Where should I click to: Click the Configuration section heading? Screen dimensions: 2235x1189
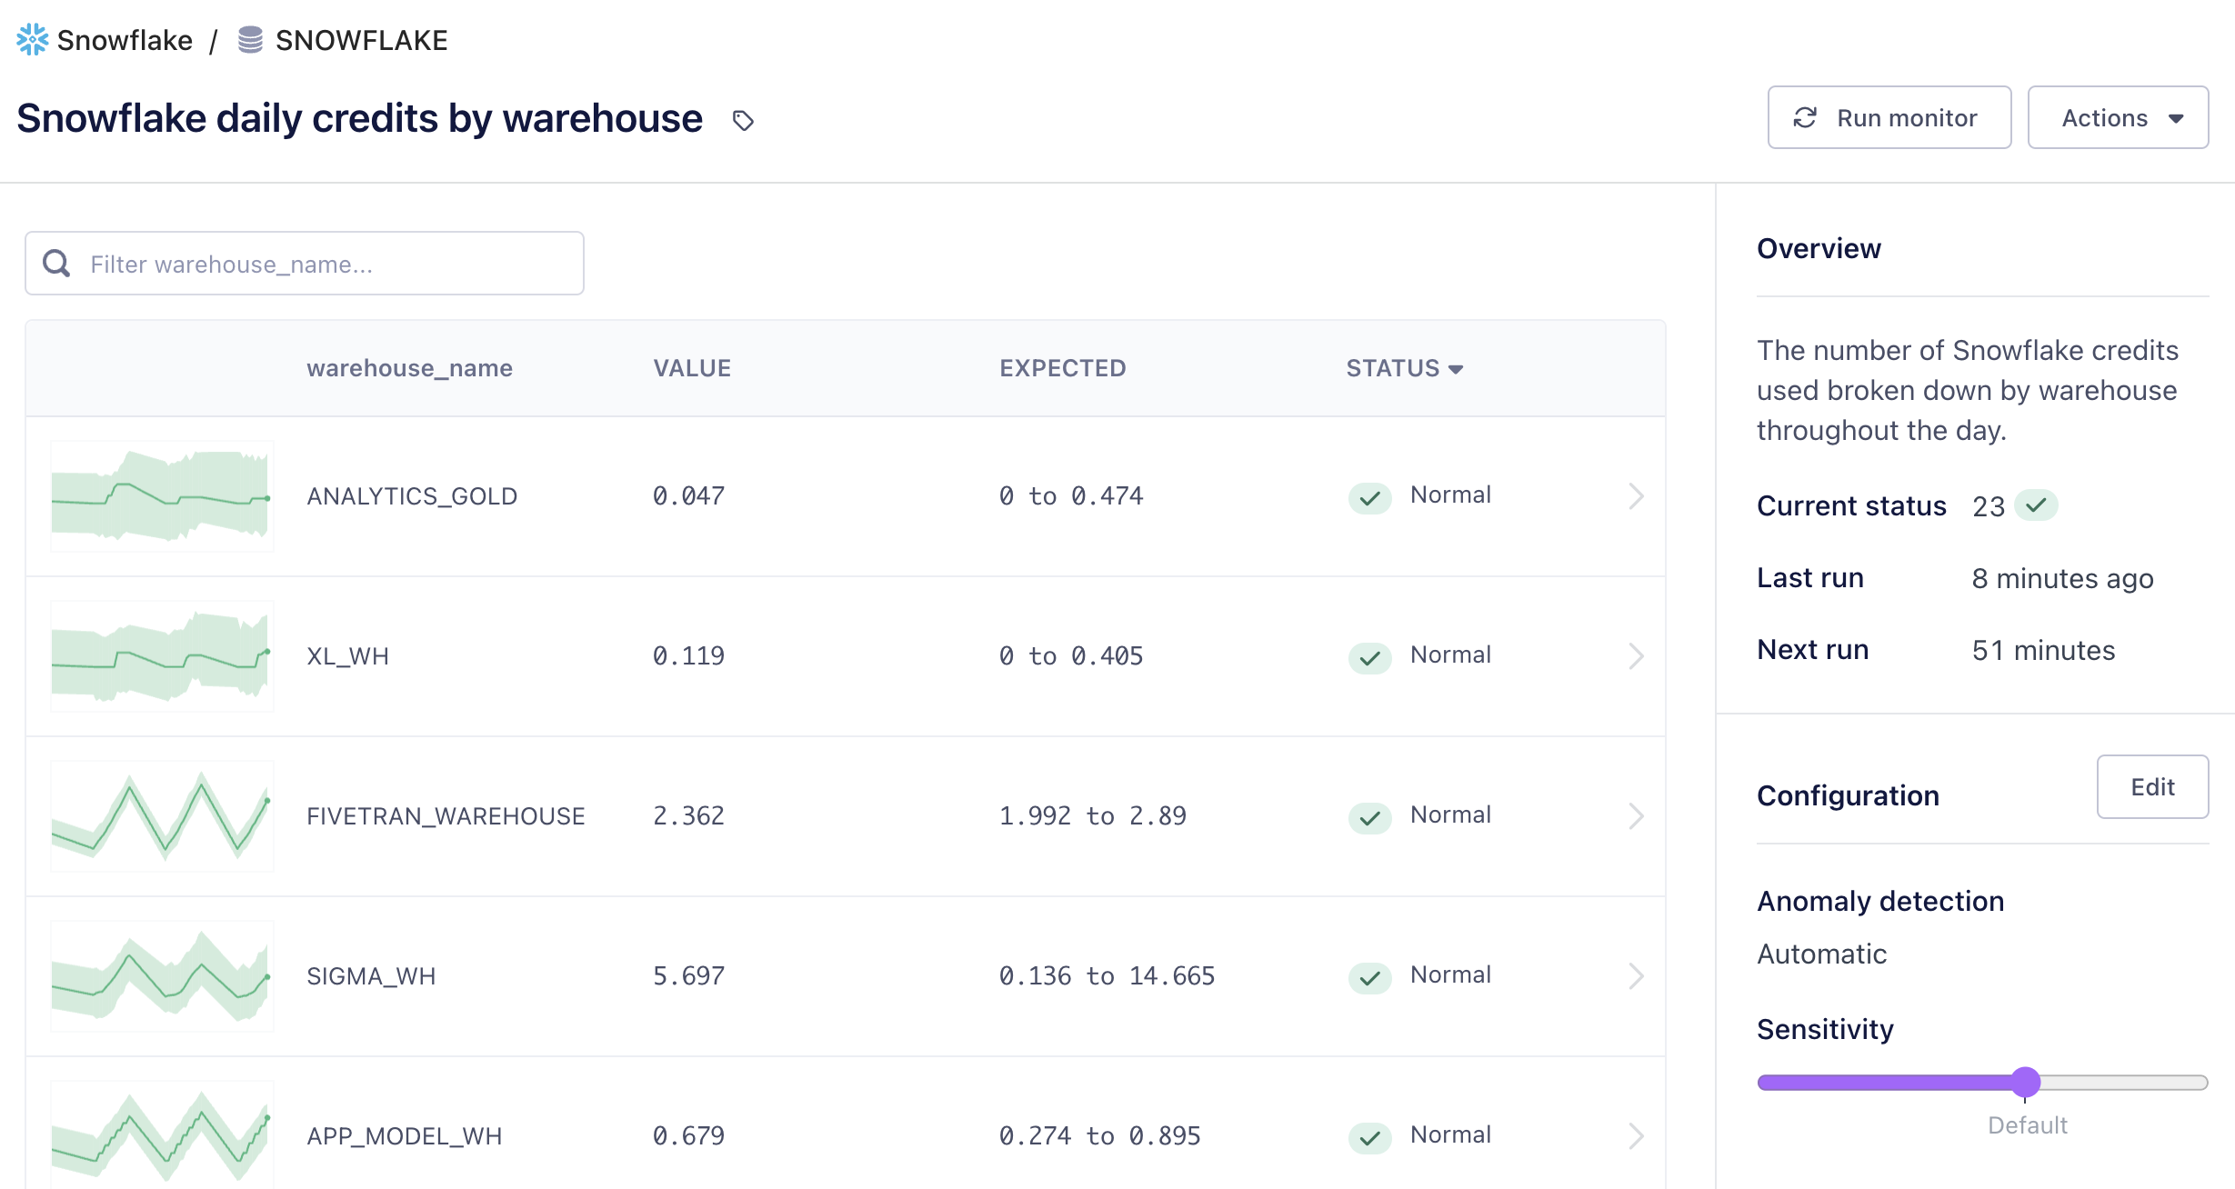click(x=1848, y=796)
